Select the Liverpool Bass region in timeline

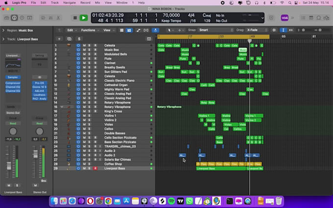pos(221,168)
